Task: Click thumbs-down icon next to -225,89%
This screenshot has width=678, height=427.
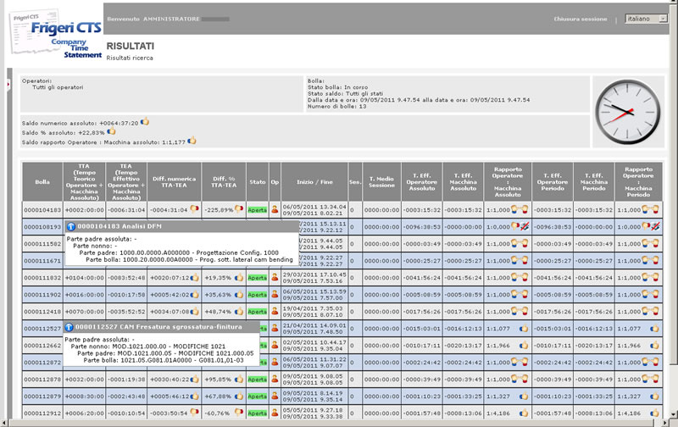Action: [238, 209]
